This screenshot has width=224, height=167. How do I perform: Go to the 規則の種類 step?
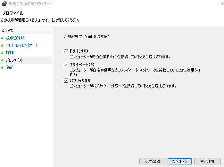(x=15, y=38)
